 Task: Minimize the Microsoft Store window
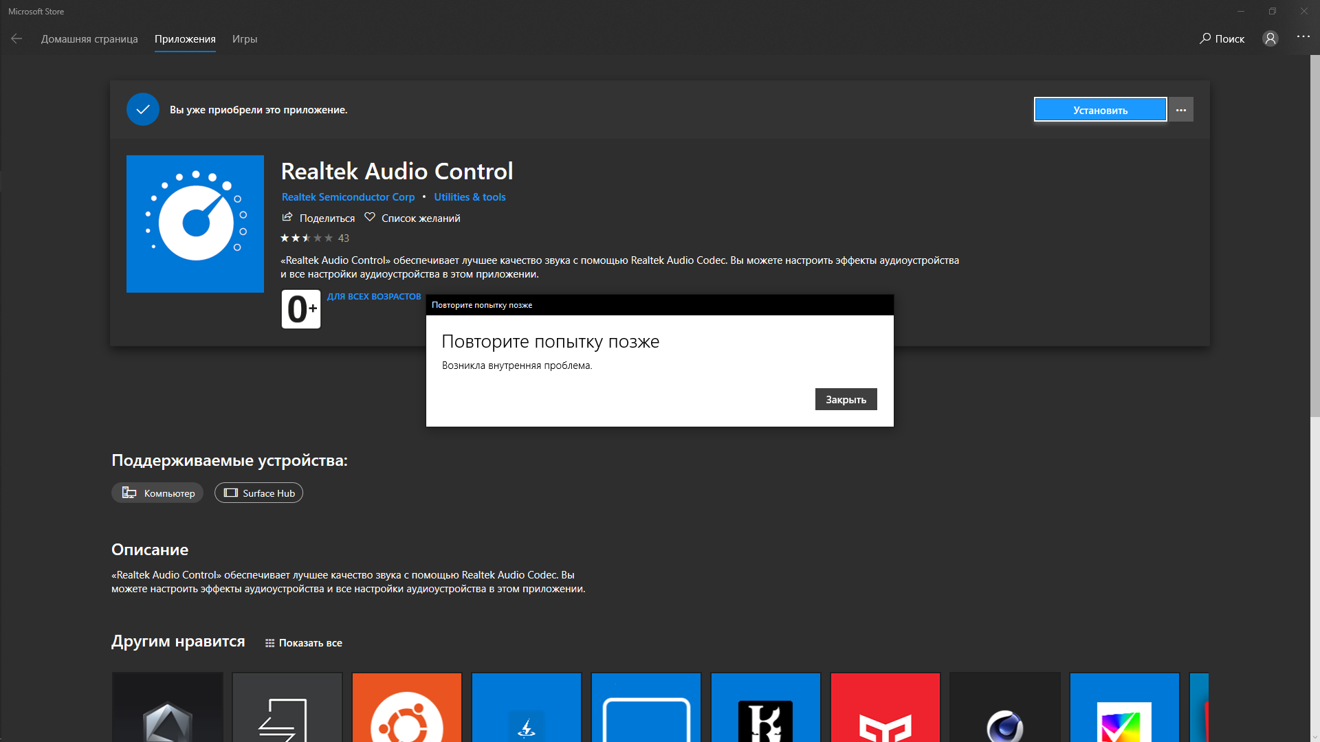(1241, 11)
